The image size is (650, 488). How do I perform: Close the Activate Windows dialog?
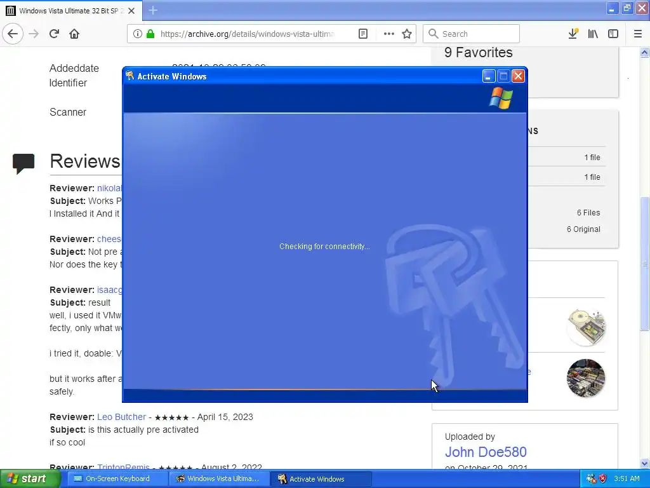pos(518,76)
